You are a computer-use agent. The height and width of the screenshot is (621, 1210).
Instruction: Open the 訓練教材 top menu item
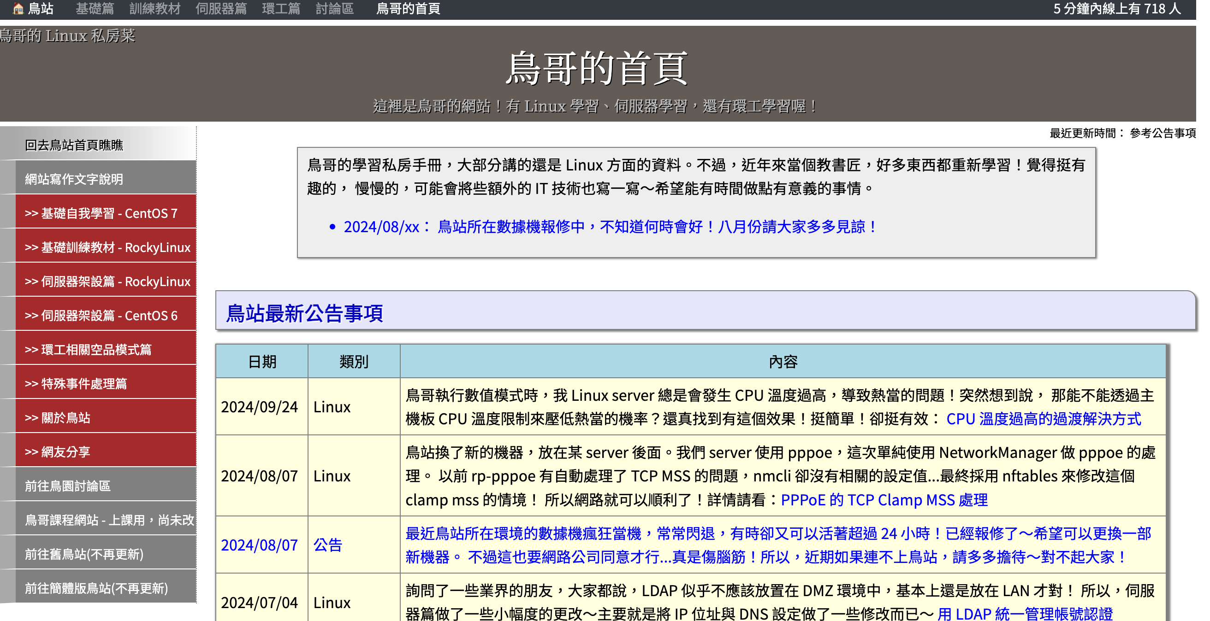(154, 9)
